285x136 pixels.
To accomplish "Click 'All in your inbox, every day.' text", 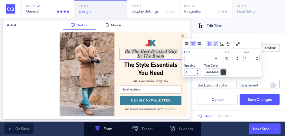I will click(151, 81).
